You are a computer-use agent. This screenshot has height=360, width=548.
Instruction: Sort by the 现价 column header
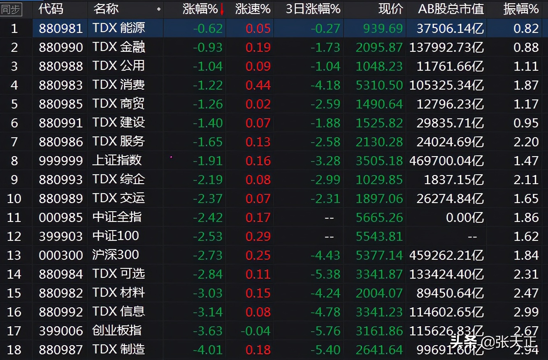point(390,9)
